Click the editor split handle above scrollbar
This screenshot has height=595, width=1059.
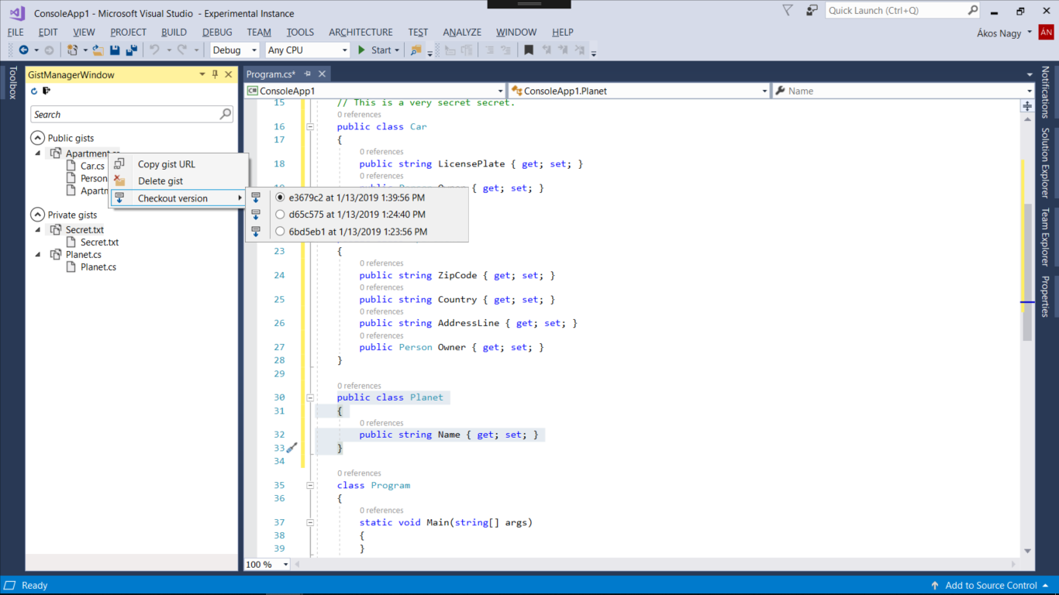1027,105
